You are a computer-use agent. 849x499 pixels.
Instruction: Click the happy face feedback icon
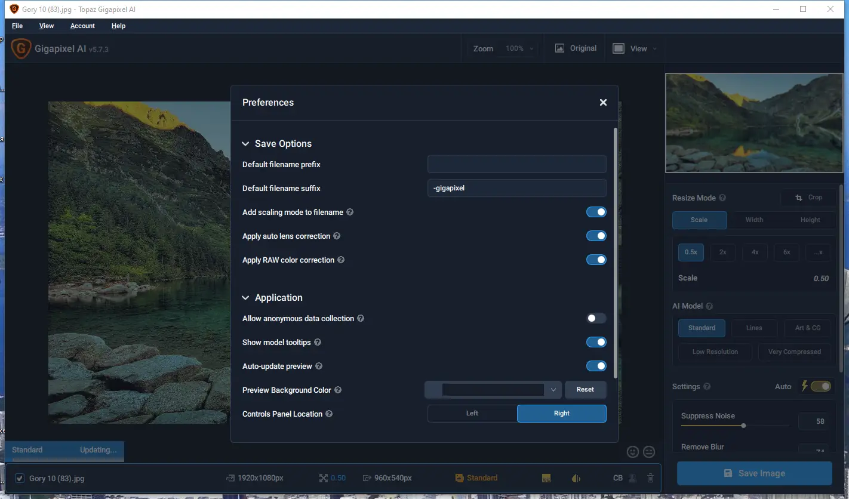coord(633,452)
